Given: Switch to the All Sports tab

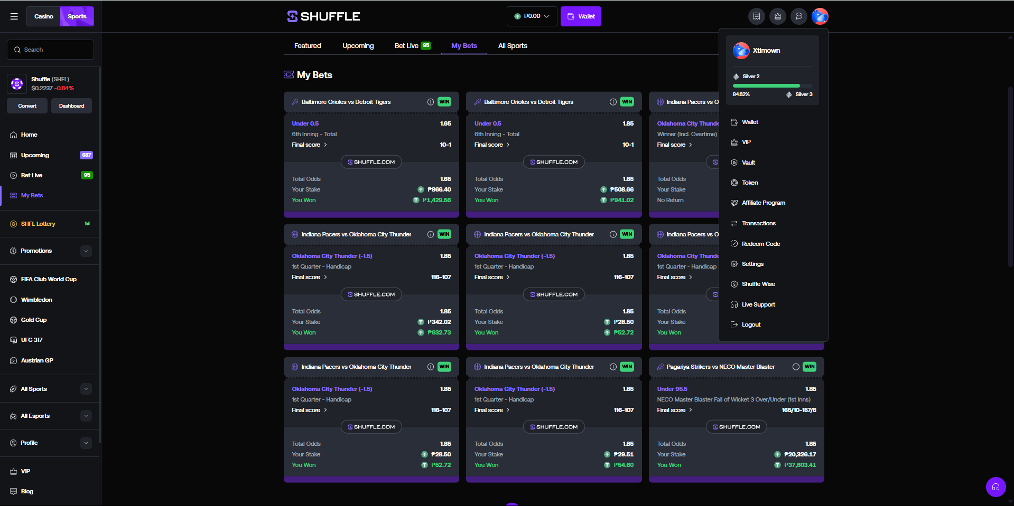Looking at the screenshot, I should [513, 46].
